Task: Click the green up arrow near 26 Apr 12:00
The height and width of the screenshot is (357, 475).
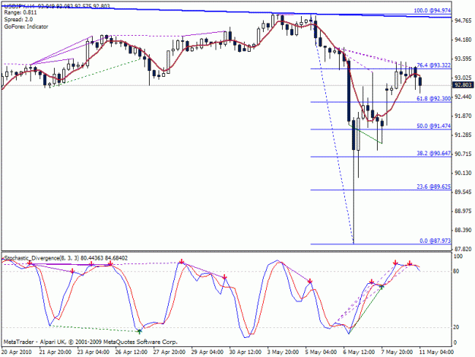Action: pyautogui.click(x=139, y=332)
